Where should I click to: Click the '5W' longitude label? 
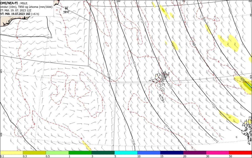coord(184,1)
